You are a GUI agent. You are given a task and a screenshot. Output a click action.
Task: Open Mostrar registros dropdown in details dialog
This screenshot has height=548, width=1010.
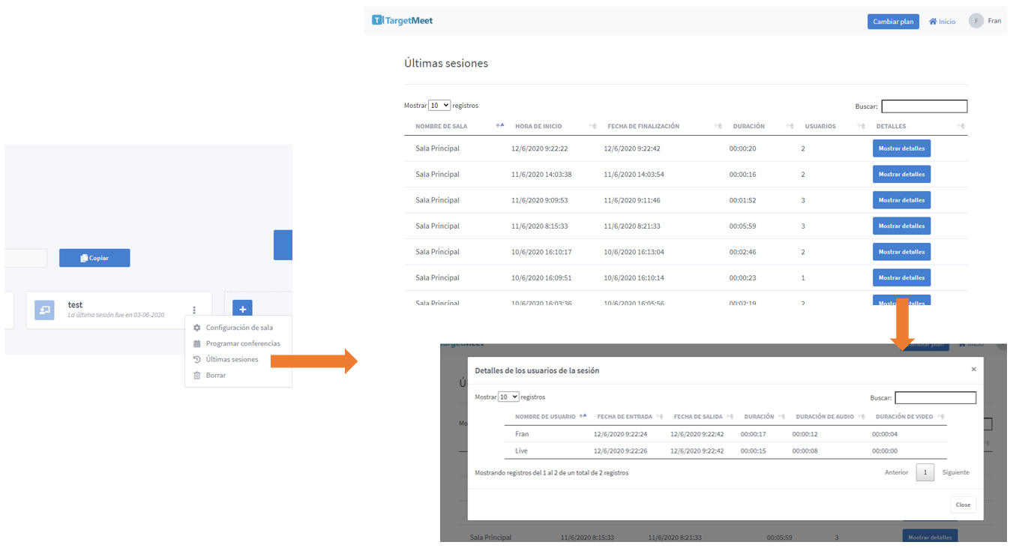508,397
